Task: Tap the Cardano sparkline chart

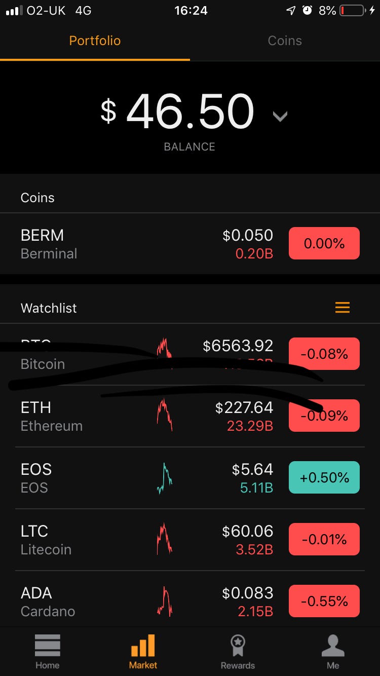Action: coord(164,601)
